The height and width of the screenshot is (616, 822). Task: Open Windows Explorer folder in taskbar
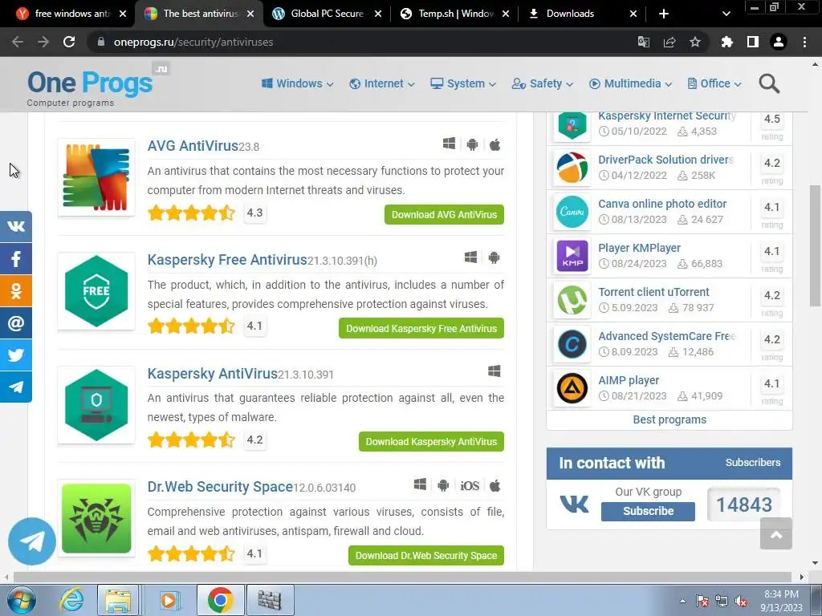tap(119, 600)
